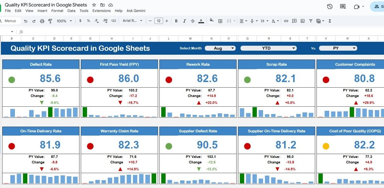Click the font size input field
This screenshot has height=188, width=384.
[158, 21]
